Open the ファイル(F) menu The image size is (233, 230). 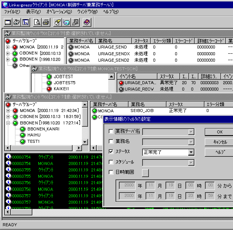point(12,12)
